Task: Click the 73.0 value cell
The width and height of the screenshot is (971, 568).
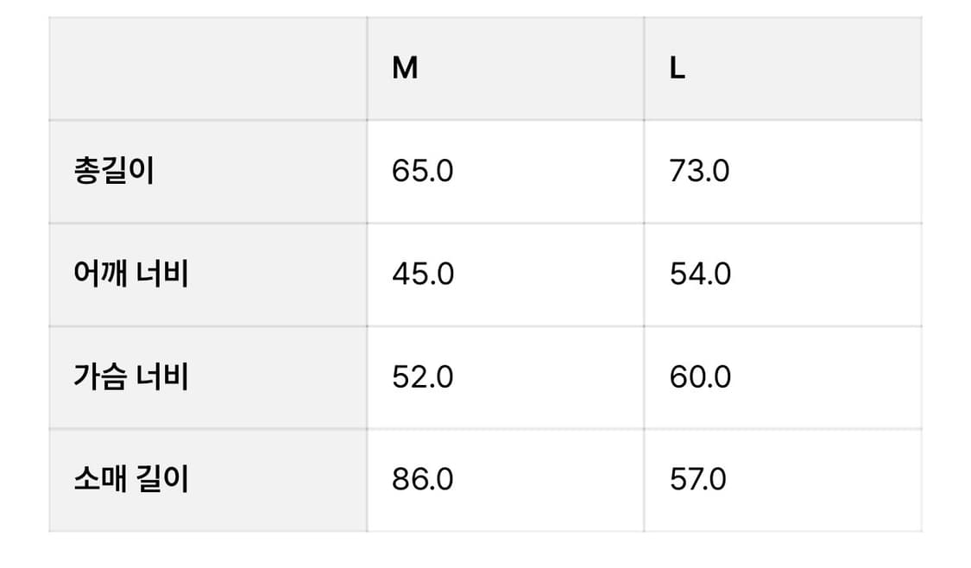Action: (699, 171)
